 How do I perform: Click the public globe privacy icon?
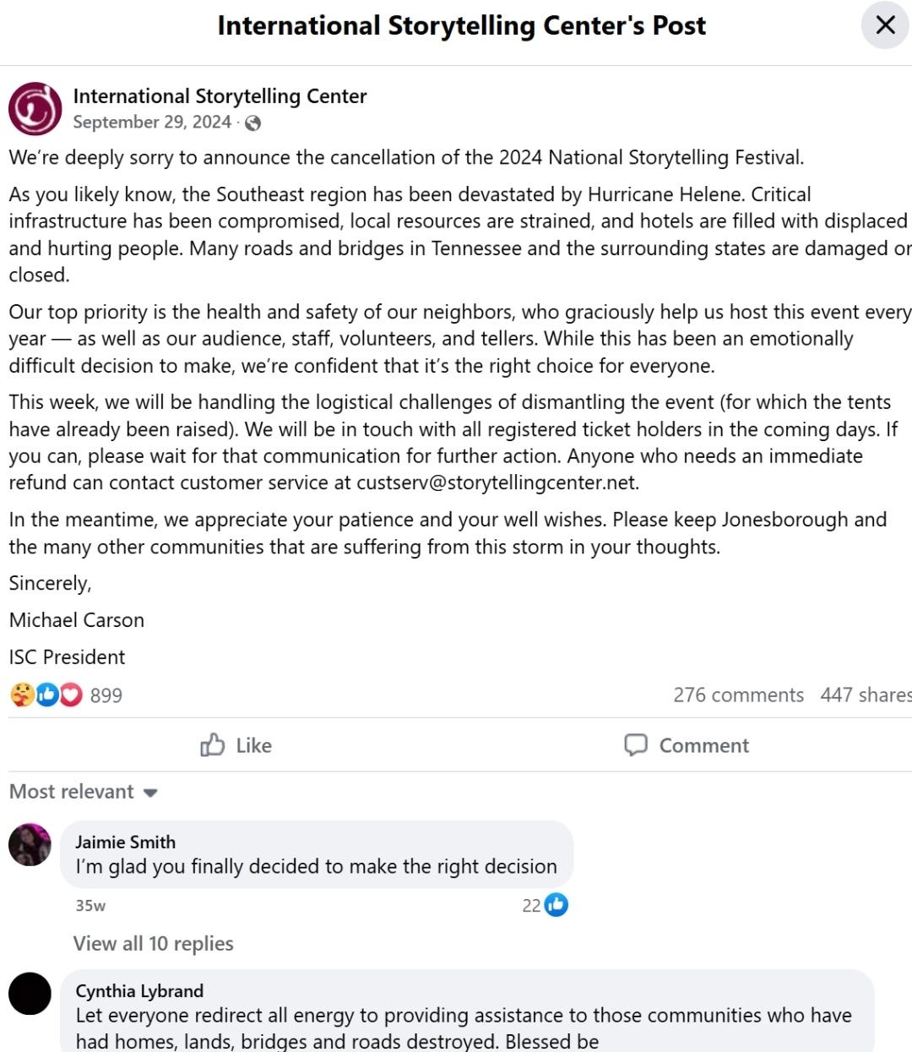pos(252,123)
